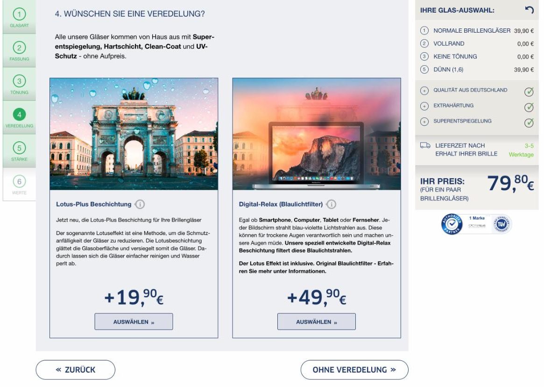The width and height of the screenshot is (544, 387).
Task: Go to step 1 Glasart
Action: point(20,17)
